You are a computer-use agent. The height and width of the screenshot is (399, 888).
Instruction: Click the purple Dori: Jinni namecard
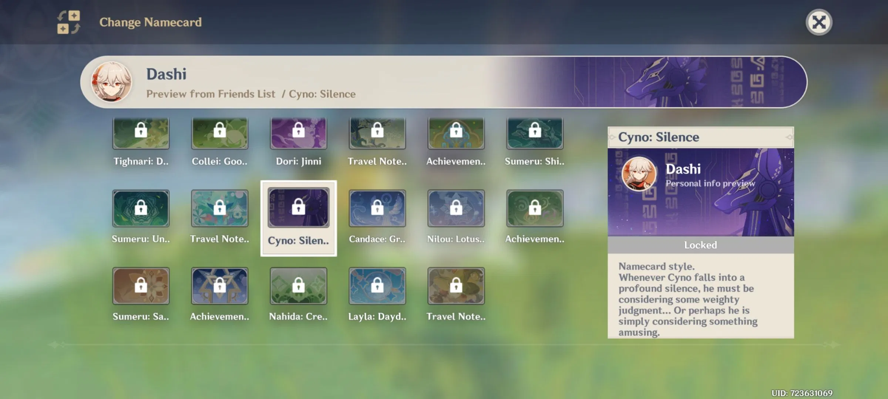click(x=298, y=133)
